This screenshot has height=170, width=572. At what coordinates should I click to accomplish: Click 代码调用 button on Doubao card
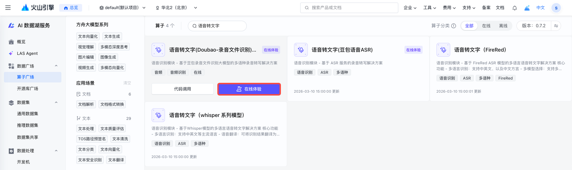coord(182,89)
